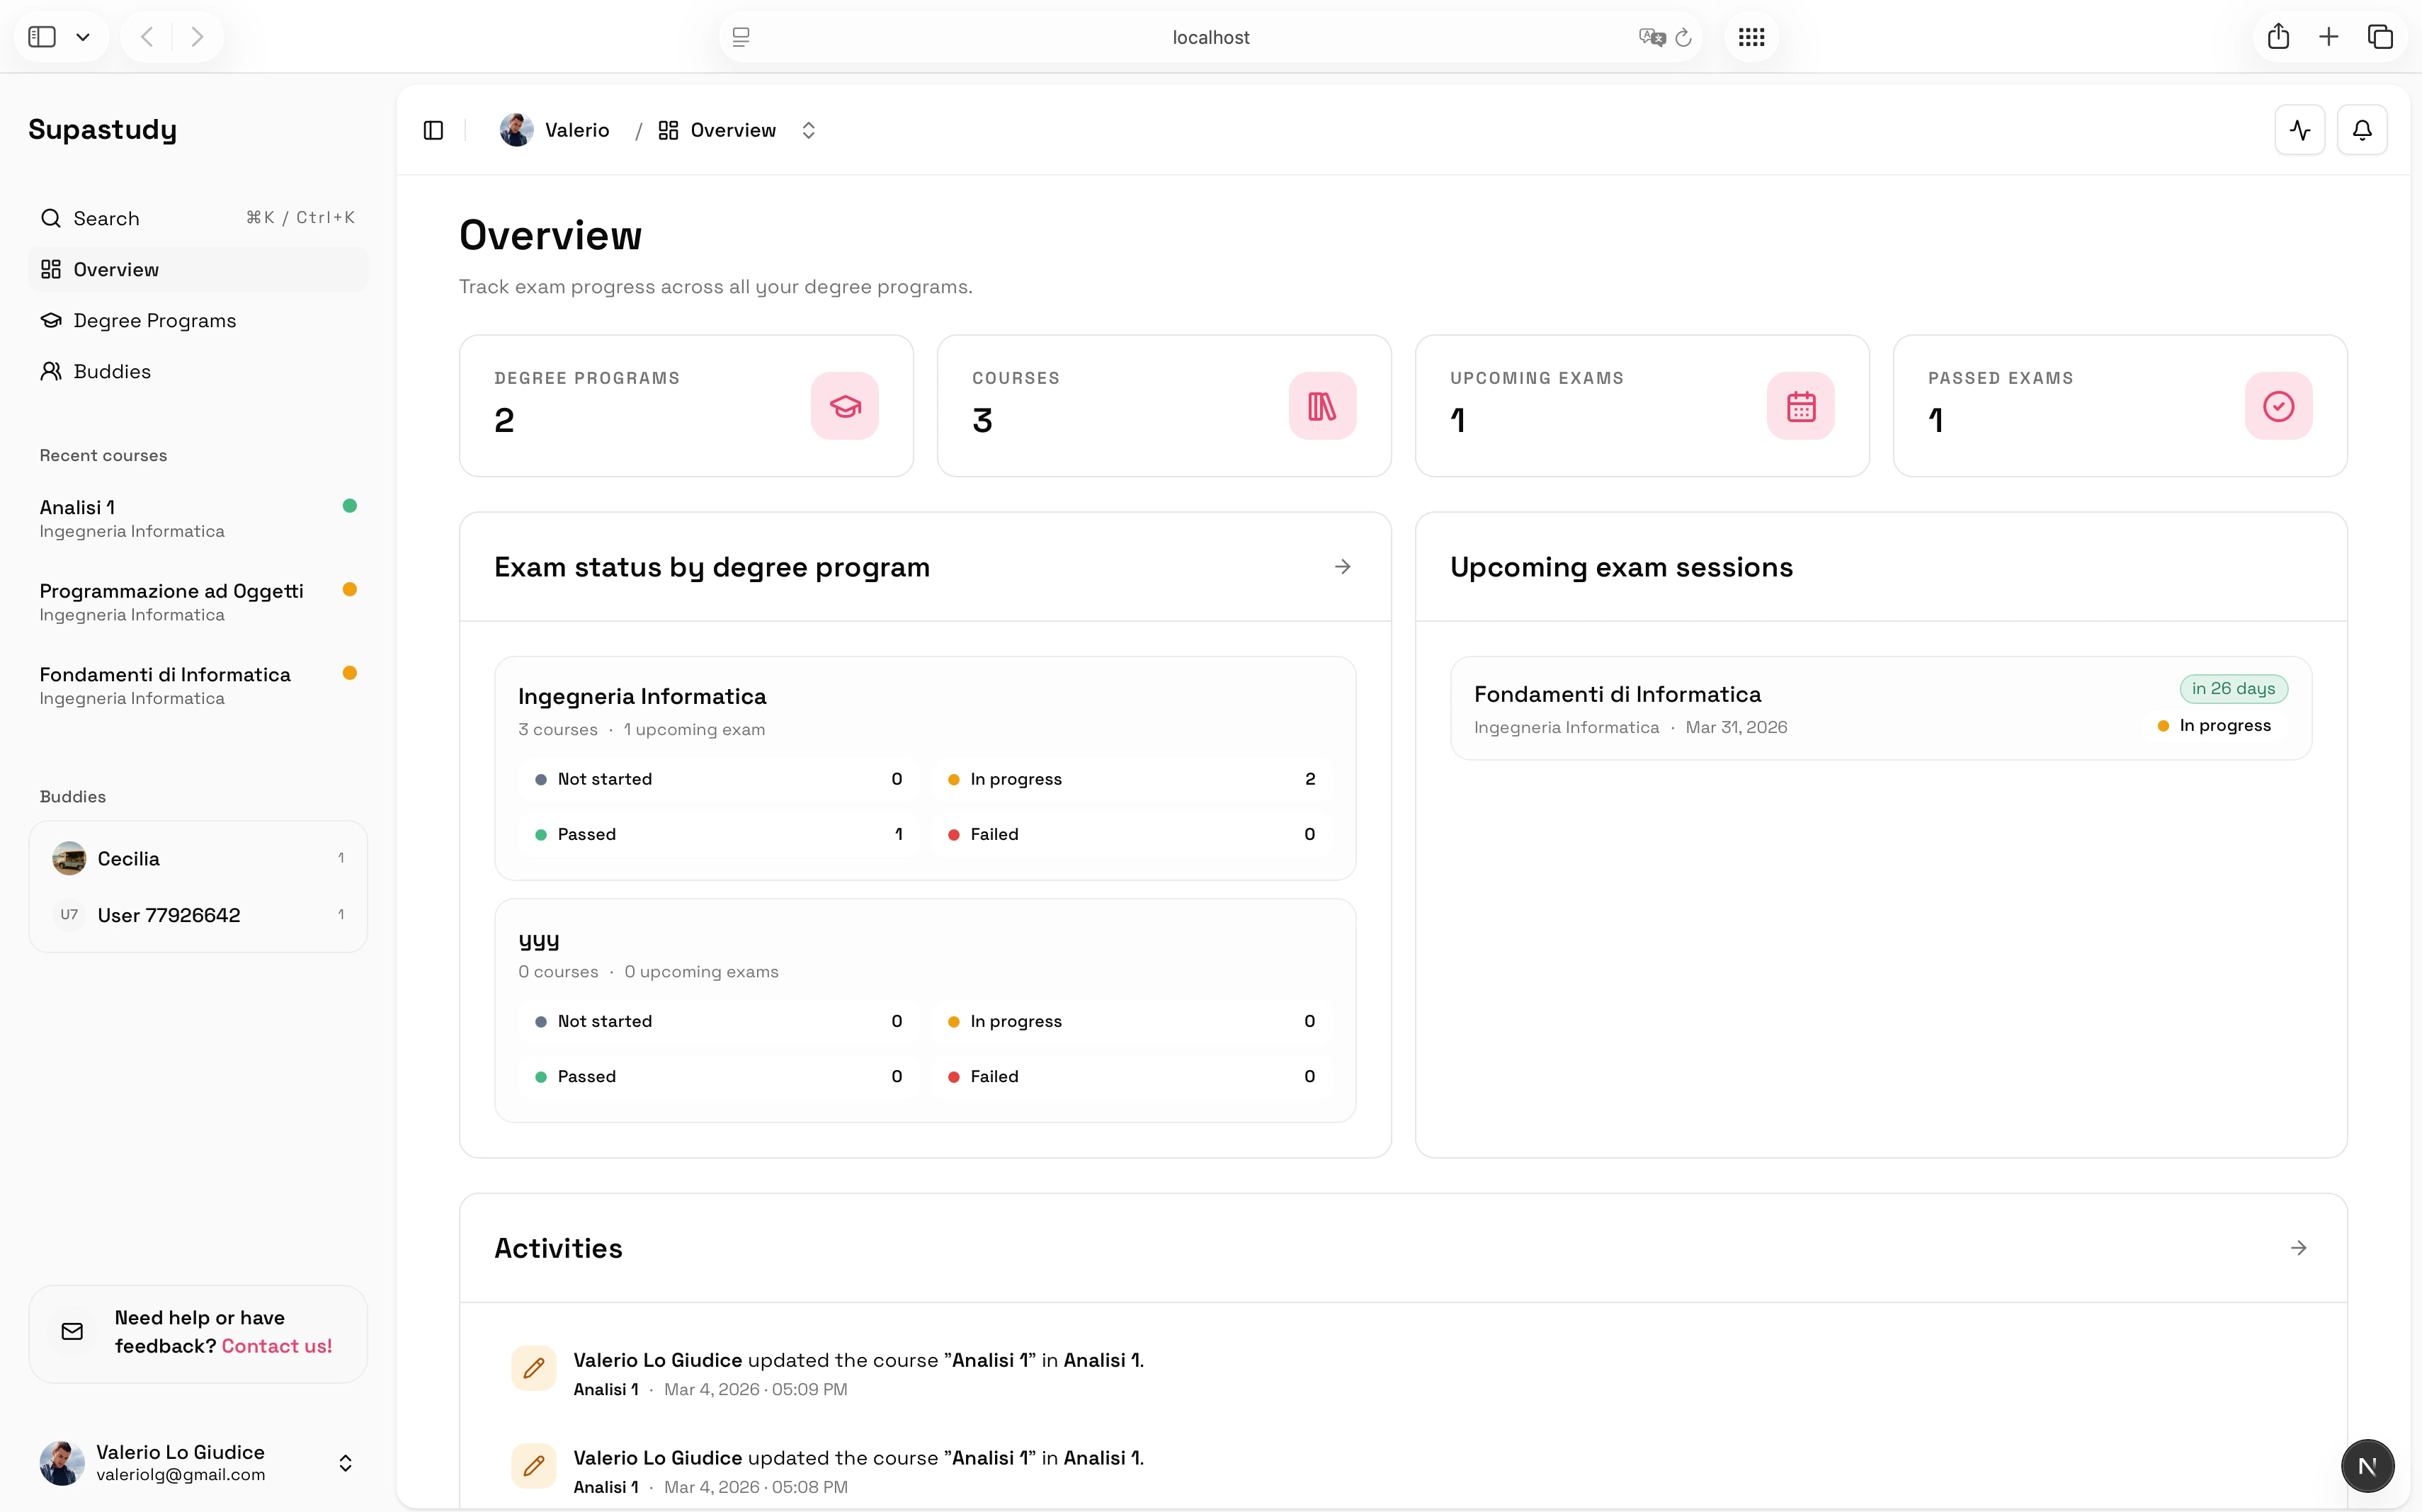Open the sidebar dropdown chevron at top left
2422x1512 pixels.
[x=84, y=36]
